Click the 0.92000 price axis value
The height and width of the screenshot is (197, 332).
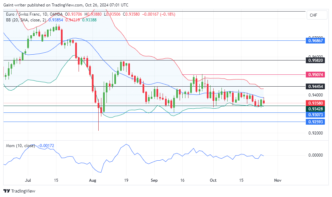tap(315, 133)
